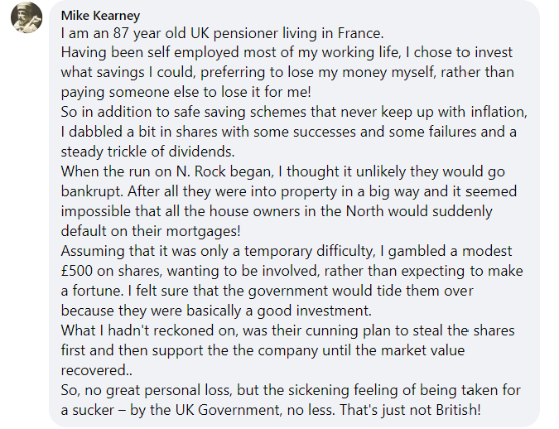Image resolution: width=559 pixels, height=429 pixels.
Task: Click the text "steady trickle of dividends"
Action: tap(146, 152)
